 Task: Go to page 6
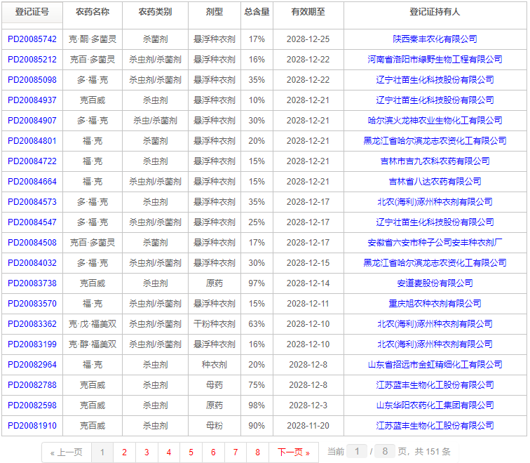click(213, 452)
